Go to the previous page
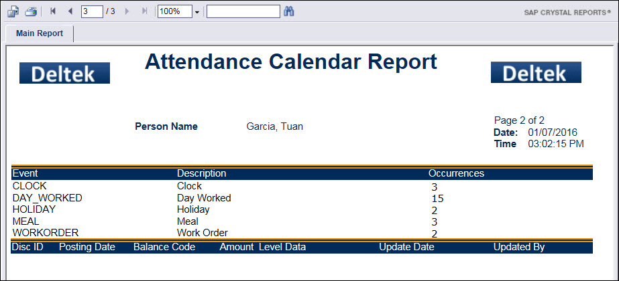 (70, 11)
